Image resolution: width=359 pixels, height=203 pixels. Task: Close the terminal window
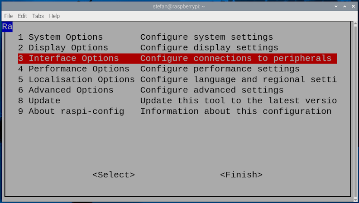point(353,6)
